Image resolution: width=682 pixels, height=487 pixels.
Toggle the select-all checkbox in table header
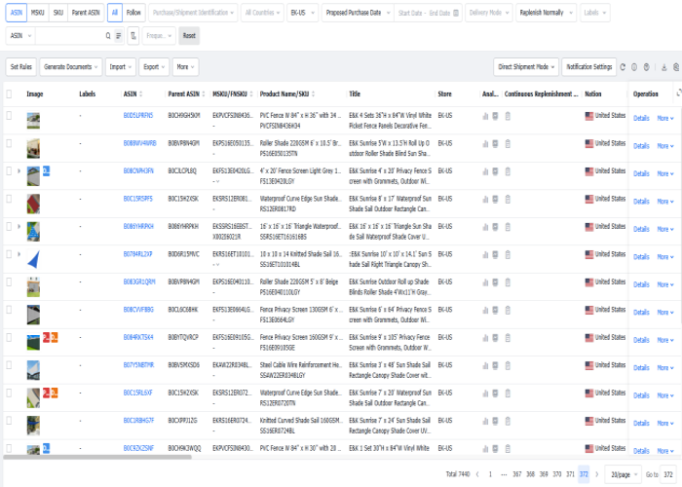click(x=9, y=94)
